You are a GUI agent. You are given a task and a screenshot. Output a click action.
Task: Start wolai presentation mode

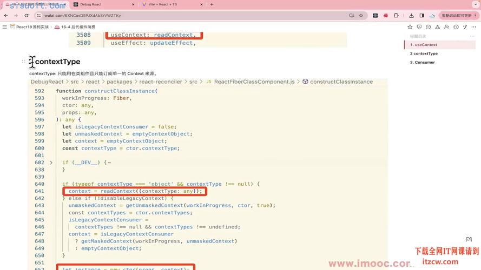tap(419, 27)
